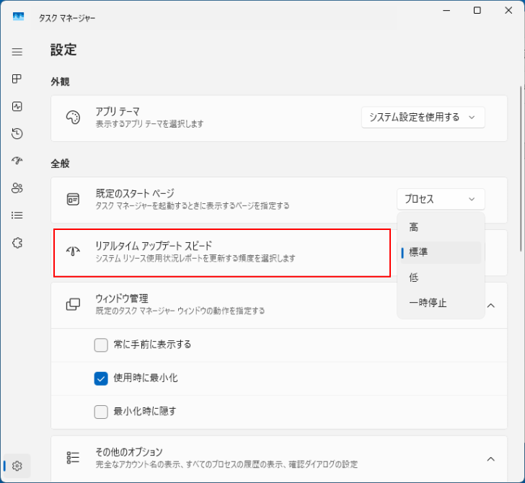Minimize the Task Manager window

[446, 10]
